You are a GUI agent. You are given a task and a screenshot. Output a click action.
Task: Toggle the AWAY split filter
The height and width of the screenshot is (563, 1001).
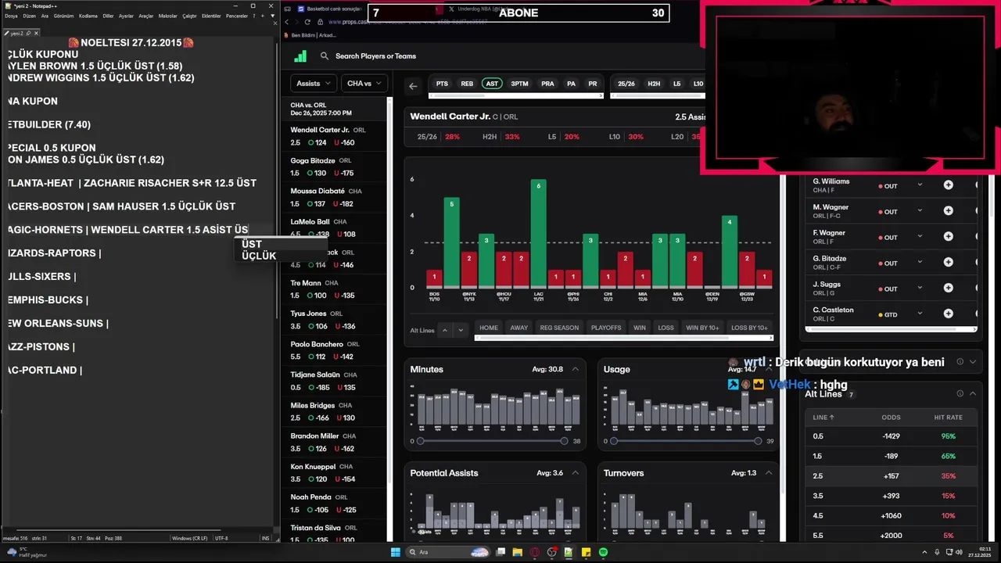pos(519,328)
